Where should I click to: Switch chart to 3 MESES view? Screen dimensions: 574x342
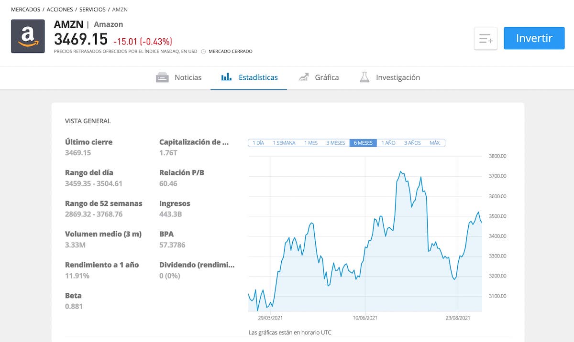(336, 142)
